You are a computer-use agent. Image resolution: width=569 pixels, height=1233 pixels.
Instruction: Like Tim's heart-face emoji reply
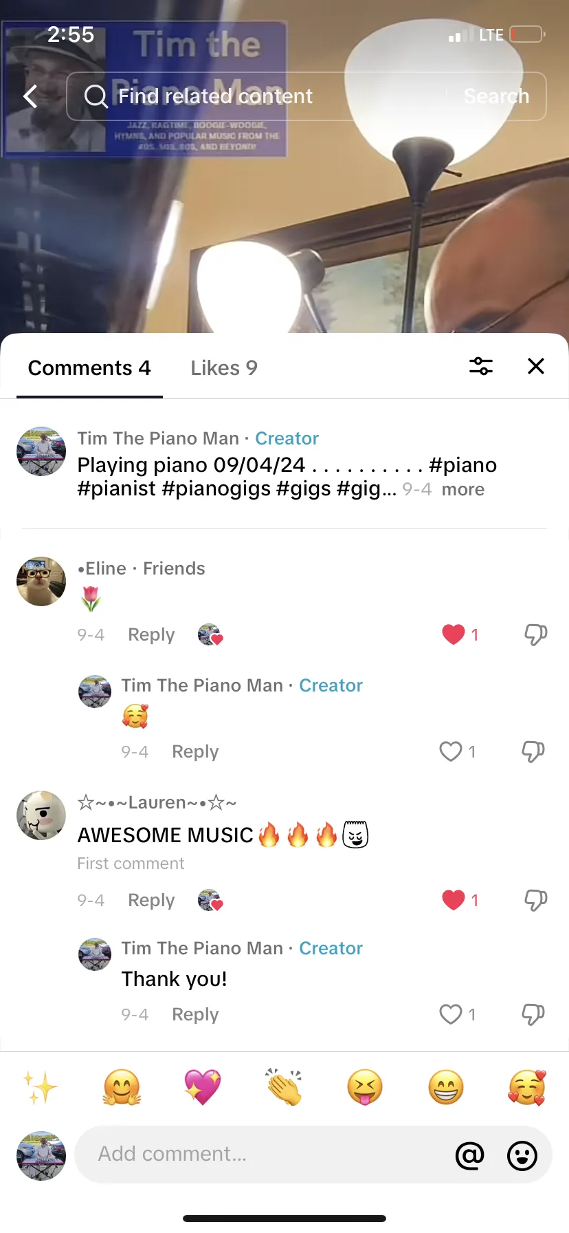[x=451, y=751]
